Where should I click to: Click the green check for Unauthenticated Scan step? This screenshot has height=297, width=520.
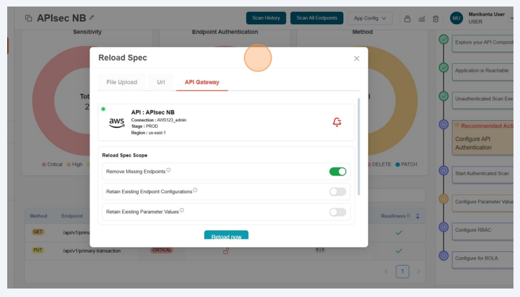(443, 96)
